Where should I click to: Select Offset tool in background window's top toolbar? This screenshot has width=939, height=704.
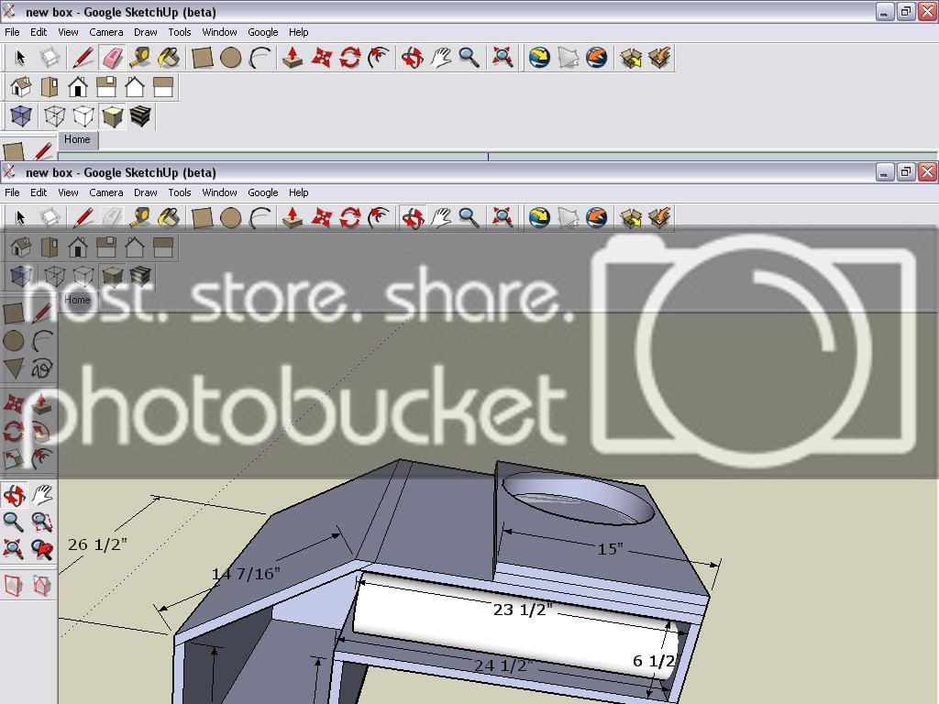point(379,58)
